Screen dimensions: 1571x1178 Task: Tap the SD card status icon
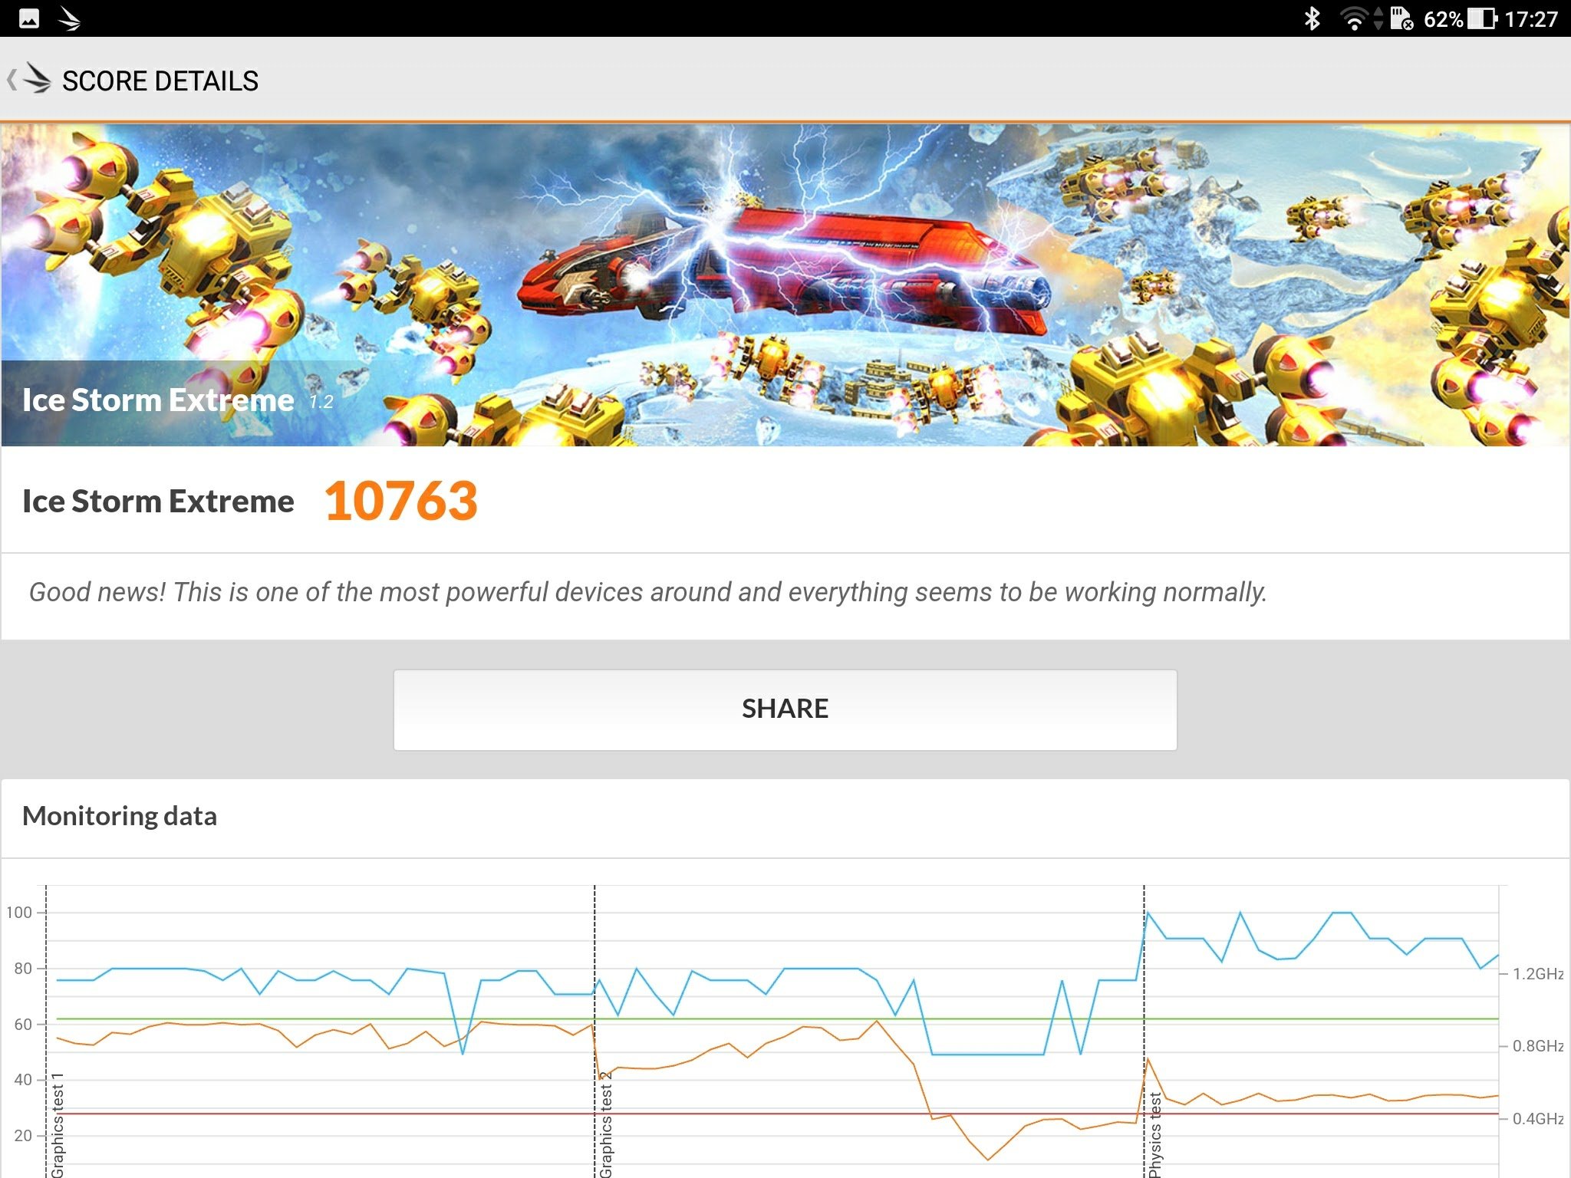tap(1401, 18)
